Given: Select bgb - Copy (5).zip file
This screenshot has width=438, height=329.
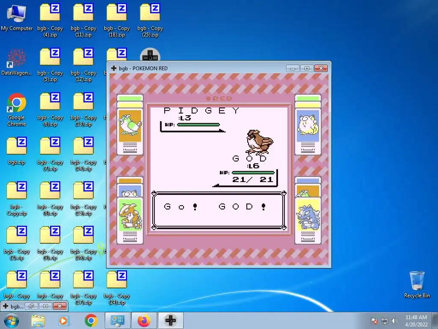Looking at the screenshot, I should [x=50, y=65].
